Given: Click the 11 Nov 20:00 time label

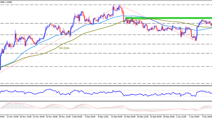Looking at the screenshot, I should pos(13,117).
